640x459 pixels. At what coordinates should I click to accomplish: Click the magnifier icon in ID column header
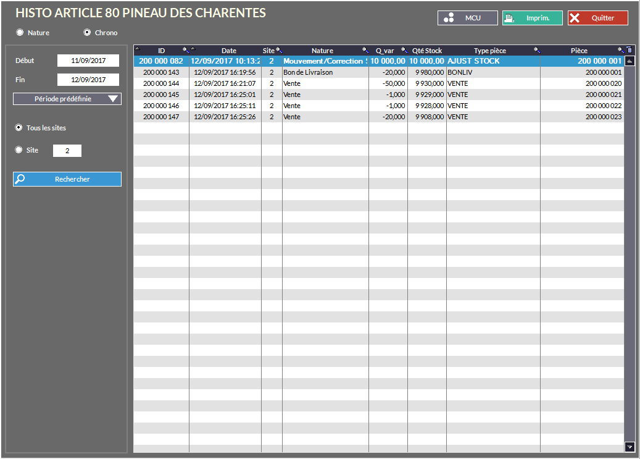pos(186,50)
